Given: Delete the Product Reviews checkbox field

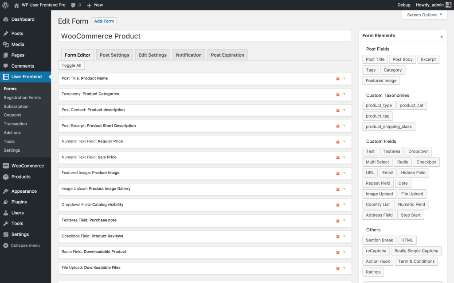Looking at the screenshot, I should click(337, 237).
